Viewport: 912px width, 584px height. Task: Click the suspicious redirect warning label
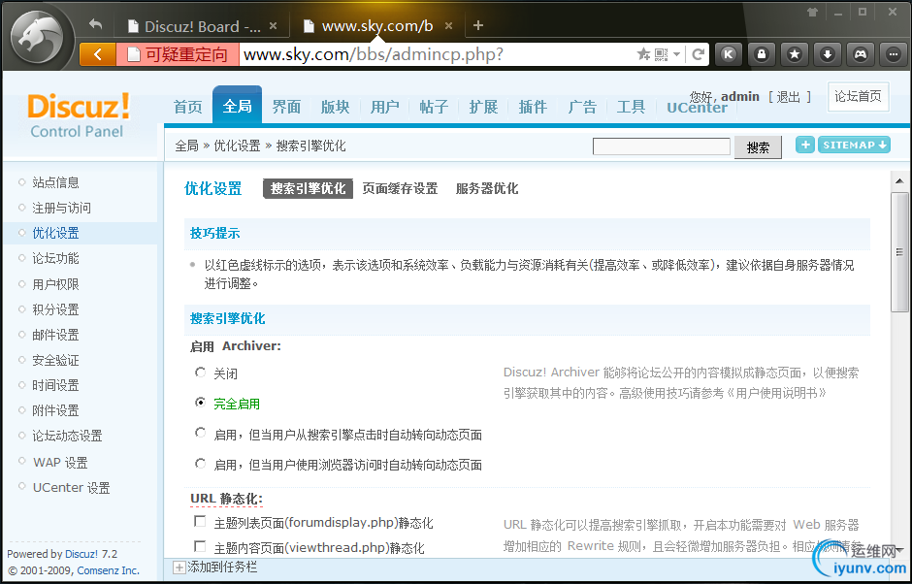[x=178, y=54]
